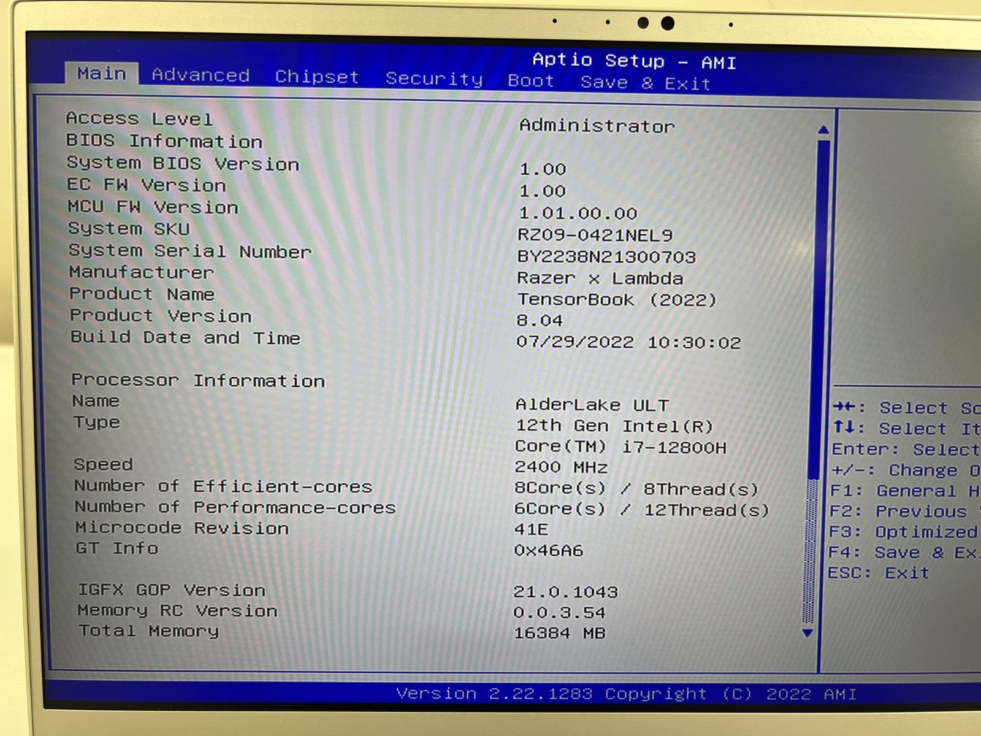The height and width of the screenshot is (736, 981).
Task: Click the Core(TM) i7-12800H text
Action: point(620,447)
